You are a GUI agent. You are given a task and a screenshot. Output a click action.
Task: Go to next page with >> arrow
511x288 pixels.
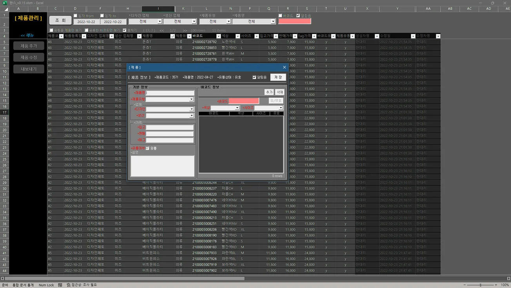coord(185,30)
